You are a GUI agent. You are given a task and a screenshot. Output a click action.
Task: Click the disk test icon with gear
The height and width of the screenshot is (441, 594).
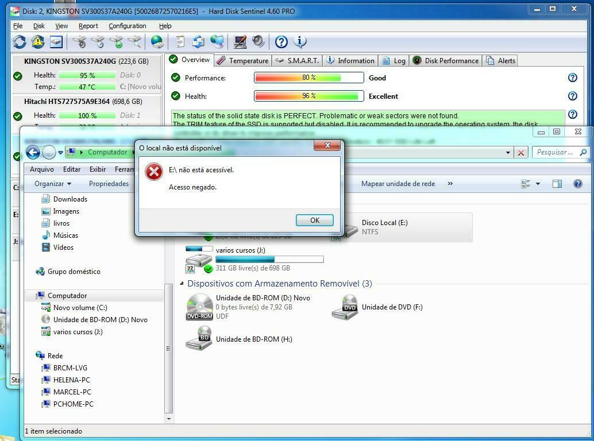79,42
